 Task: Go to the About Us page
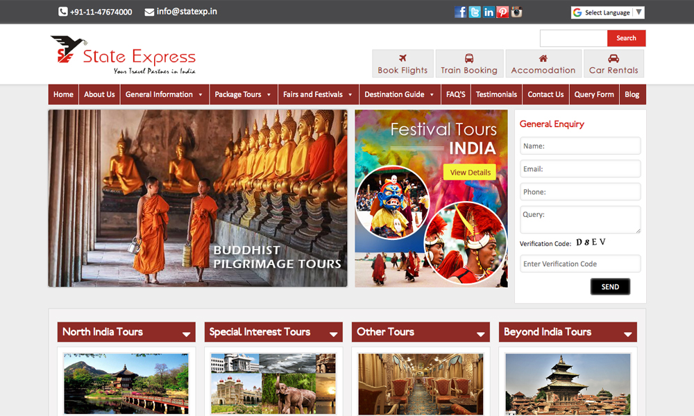(x=99, y=94)
